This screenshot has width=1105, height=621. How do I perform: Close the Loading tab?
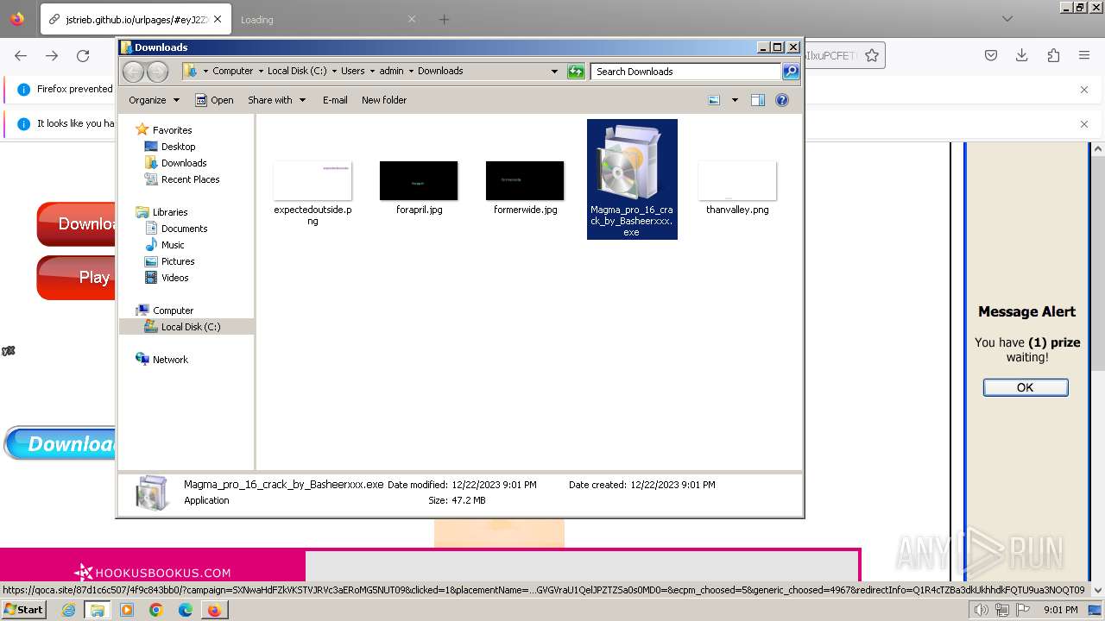click(x=412, y=19)
